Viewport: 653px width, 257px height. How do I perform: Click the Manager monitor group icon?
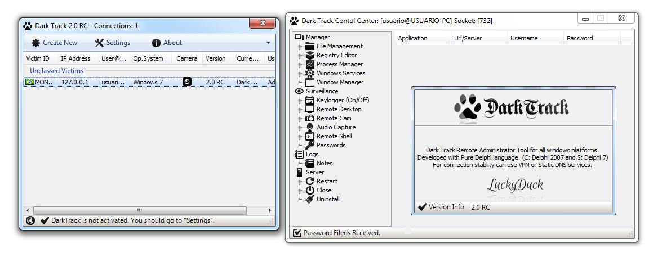(x=299, y=38)
